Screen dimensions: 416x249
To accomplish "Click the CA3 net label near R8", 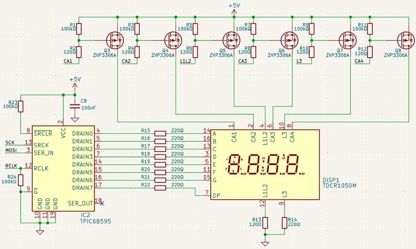I will coord(243,61).
